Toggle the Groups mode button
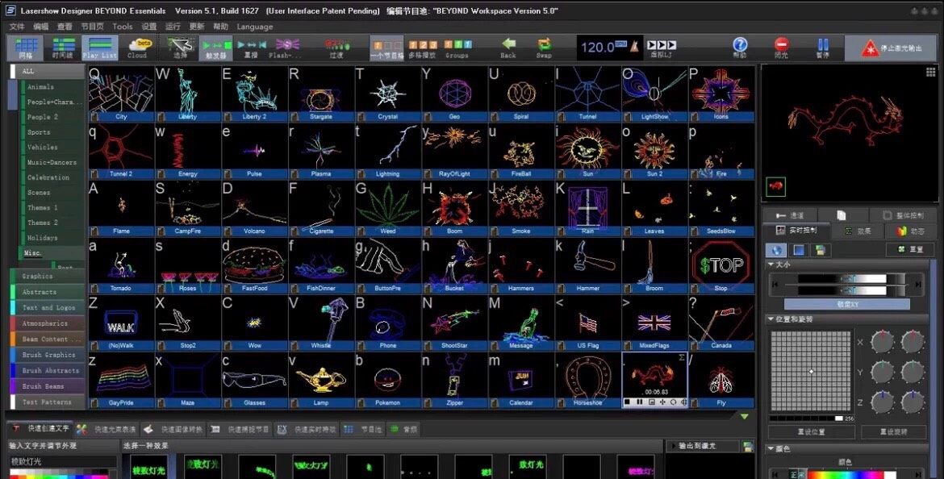Viewport: 944px width, 479px height. [x=457, y=48]
